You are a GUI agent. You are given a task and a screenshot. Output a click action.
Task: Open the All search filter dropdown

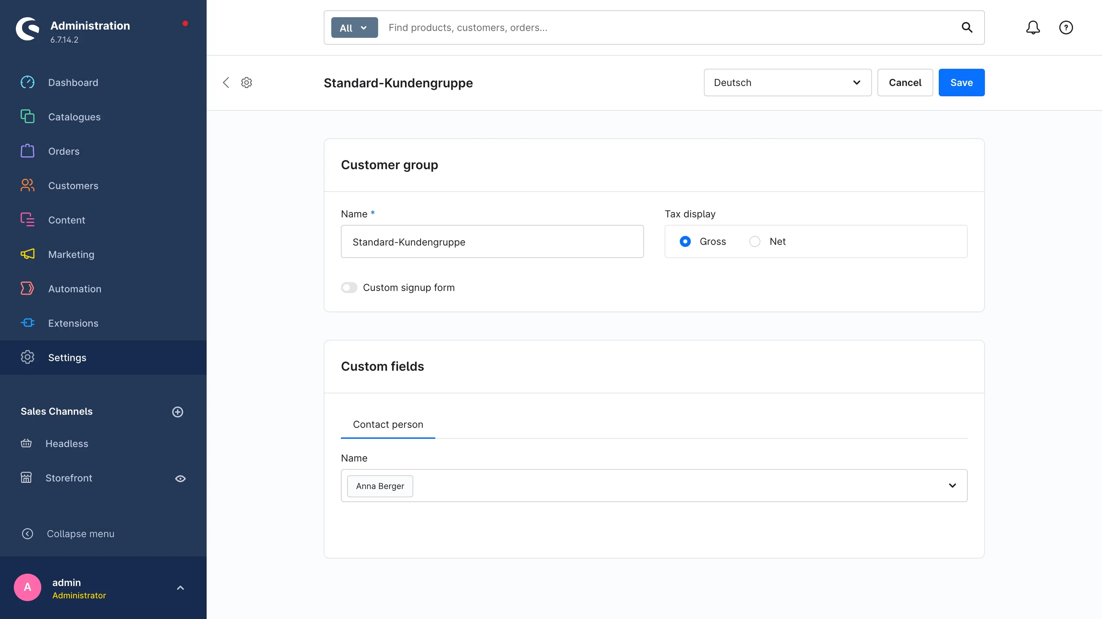354,28
